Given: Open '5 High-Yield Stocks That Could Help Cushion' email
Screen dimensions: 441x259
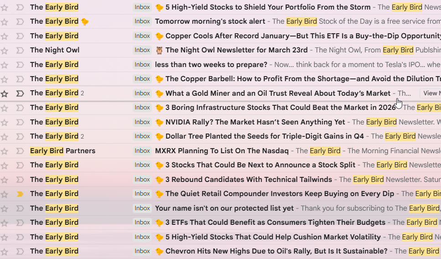Looking at the screenshot, I should point(273,237).
